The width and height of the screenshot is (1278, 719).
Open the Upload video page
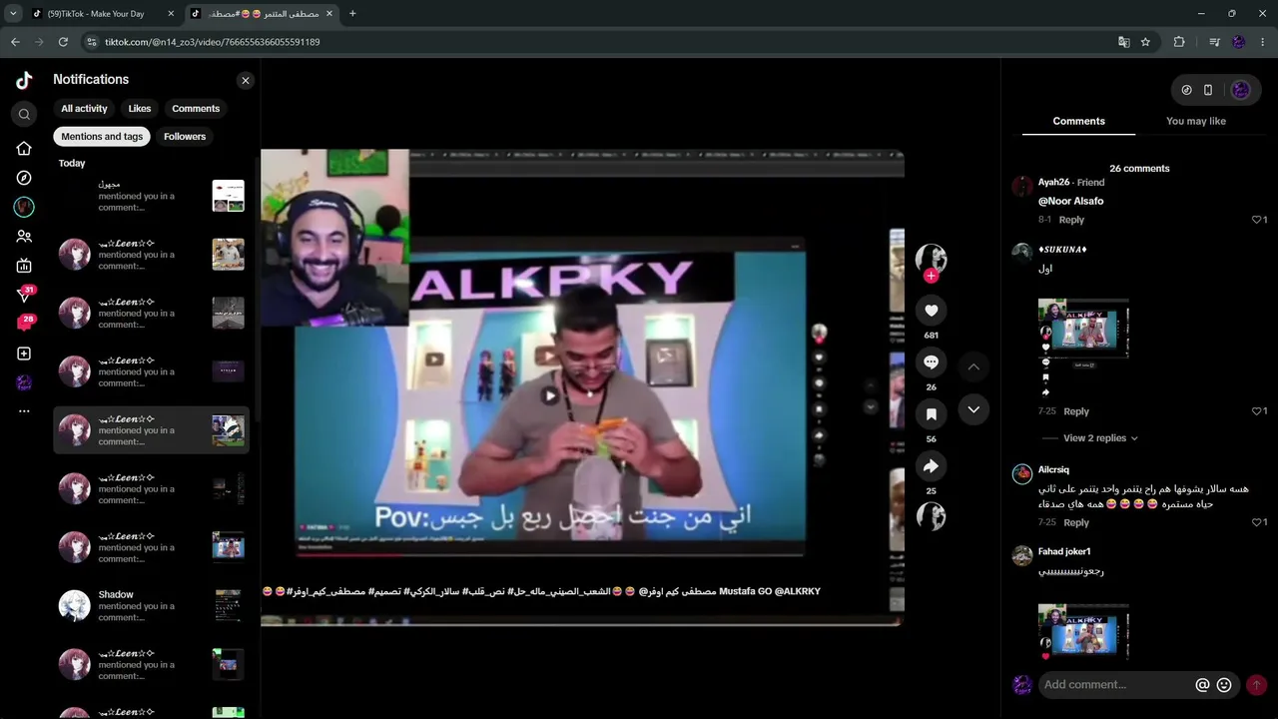[x=24, y=354]
